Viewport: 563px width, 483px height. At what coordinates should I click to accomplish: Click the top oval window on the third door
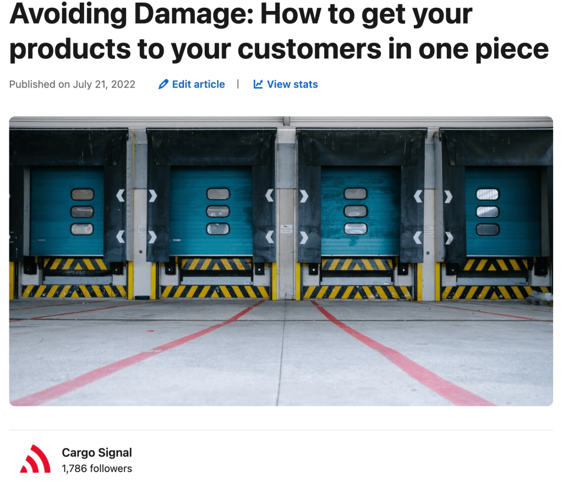[x=356, y=194]
